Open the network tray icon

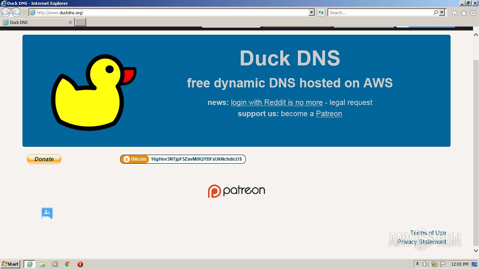tap(434, 264)
